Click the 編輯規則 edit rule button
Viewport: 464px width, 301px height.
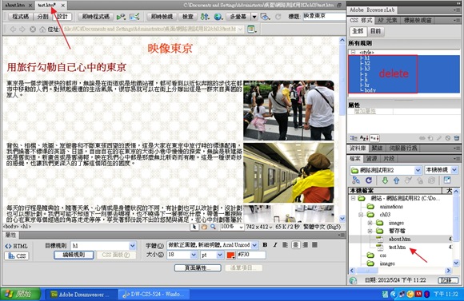74,255
